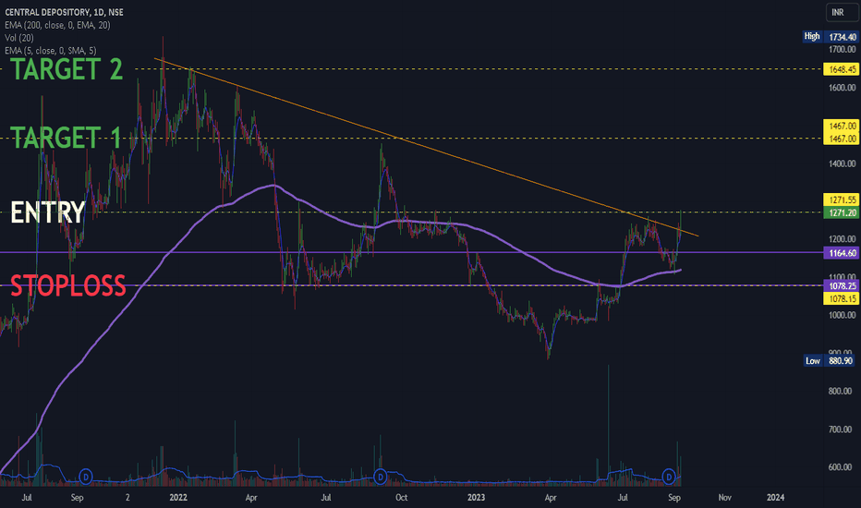Select the EMA 5 SMA indicator legend
This screenshot has height=508, width=861.
pyautogui.click(x=51, y=51)
